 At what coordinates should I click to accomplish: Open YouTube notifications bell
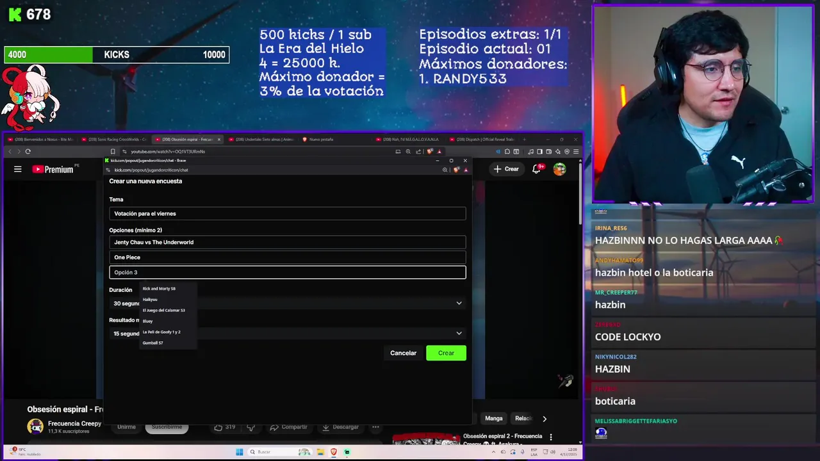[x=537, y=169]
